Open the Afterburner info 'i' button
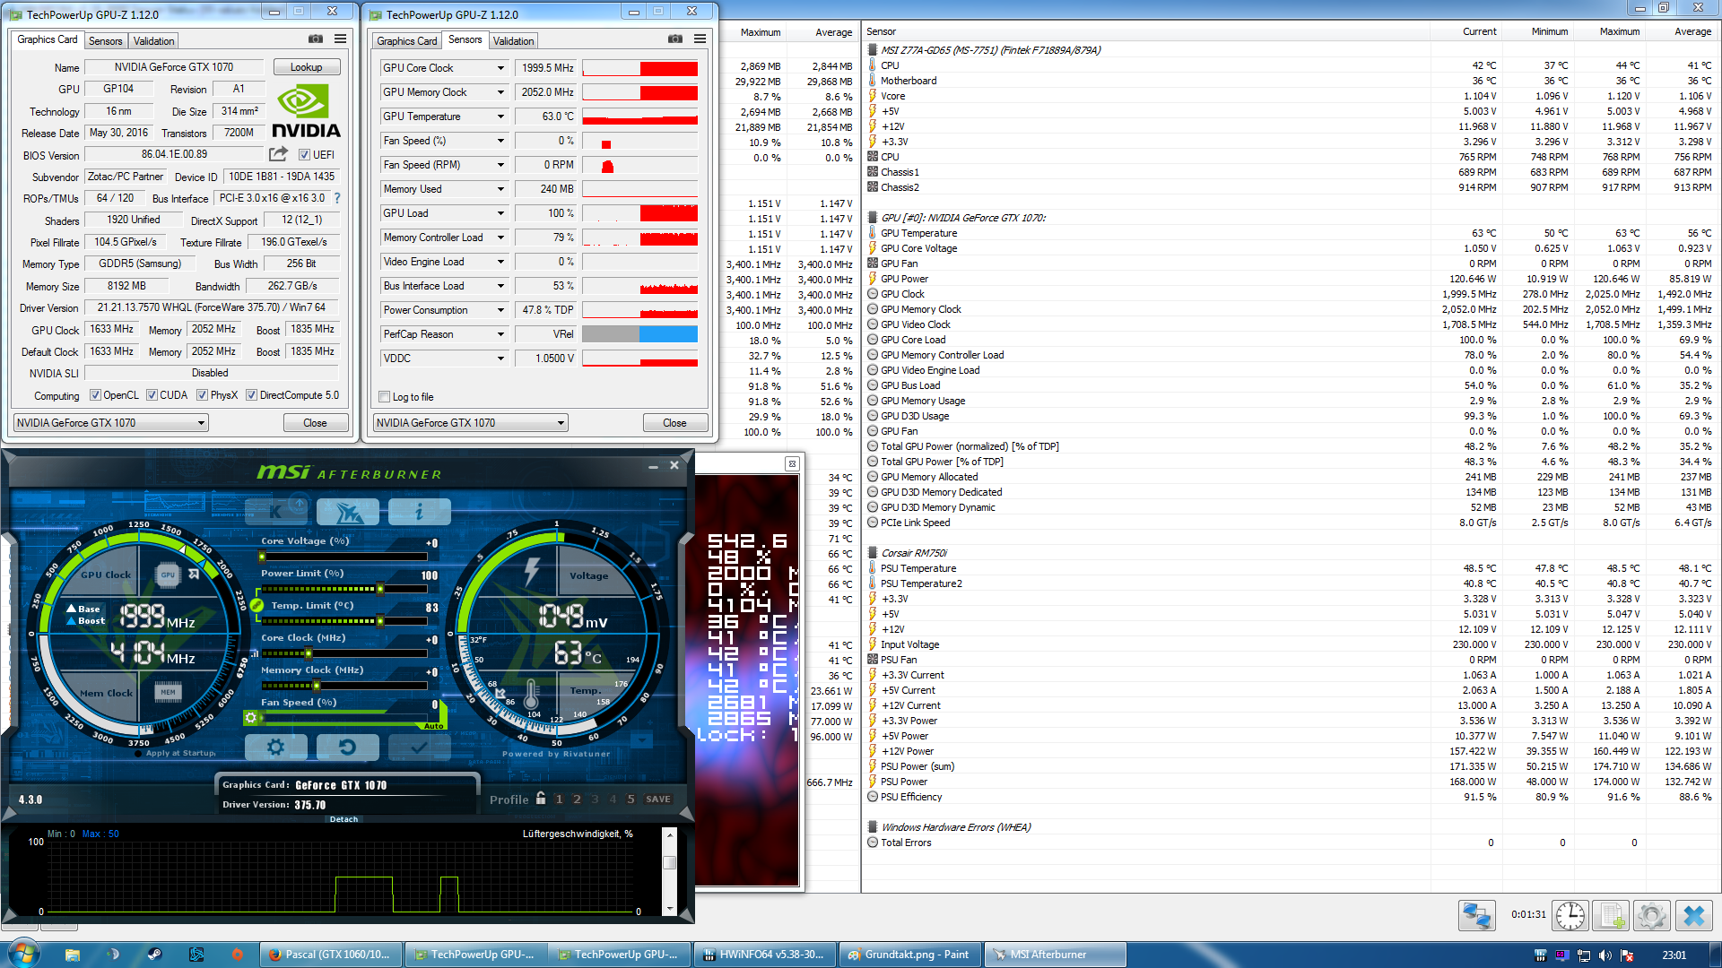 (x=419, y=512)
